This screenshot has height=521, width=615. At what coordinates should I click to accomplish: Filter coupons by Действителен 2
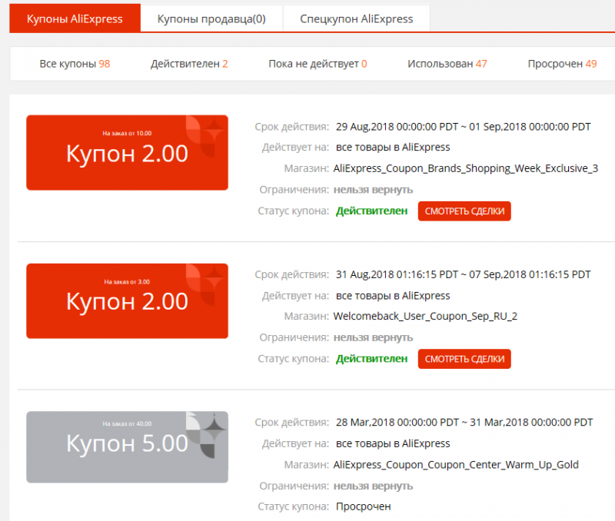189,64
